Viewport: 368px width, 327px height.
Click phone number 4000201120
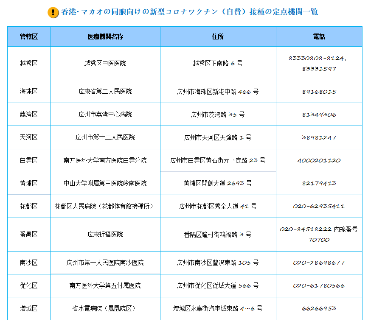pos(319,160)
